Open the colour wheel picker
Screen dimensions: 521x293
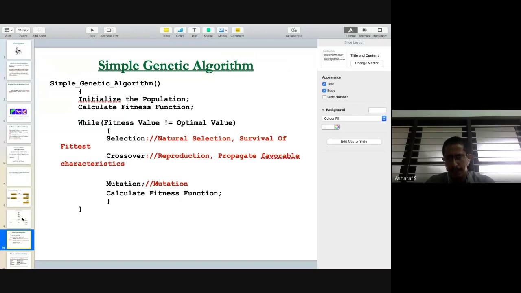pyautogui.click(x=337, y=127)
